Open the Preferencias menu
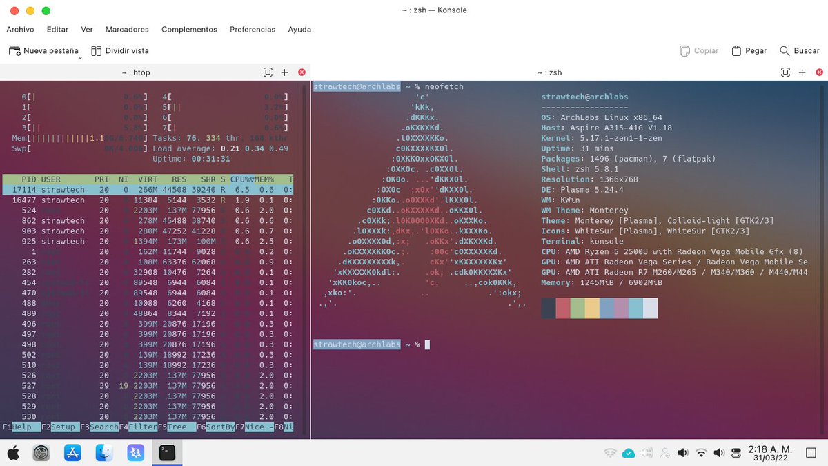The image size is (828, 466). point(253,30)
